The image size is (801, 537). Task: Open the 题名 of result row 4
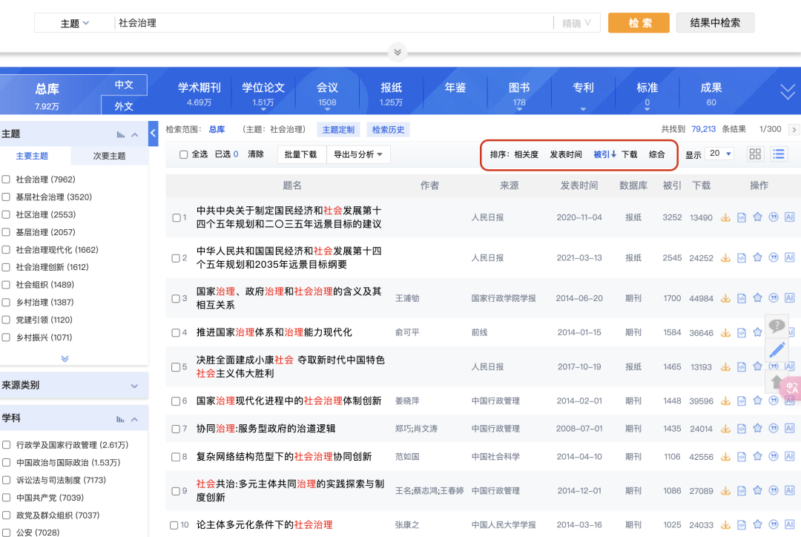(x=274, y=332)
